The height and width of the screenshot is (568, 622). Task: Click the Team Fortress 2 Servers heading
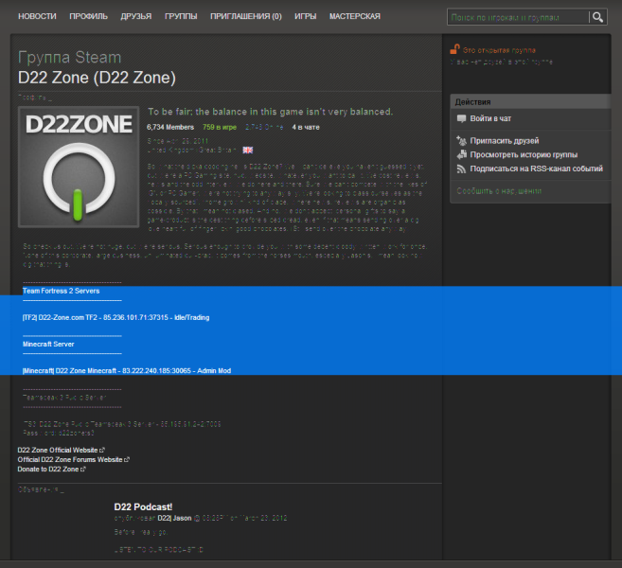pos(62,291)
